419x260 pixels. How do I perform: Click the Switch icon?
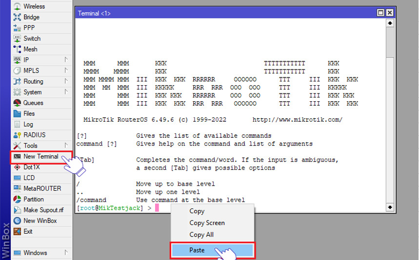click(17, 38)
